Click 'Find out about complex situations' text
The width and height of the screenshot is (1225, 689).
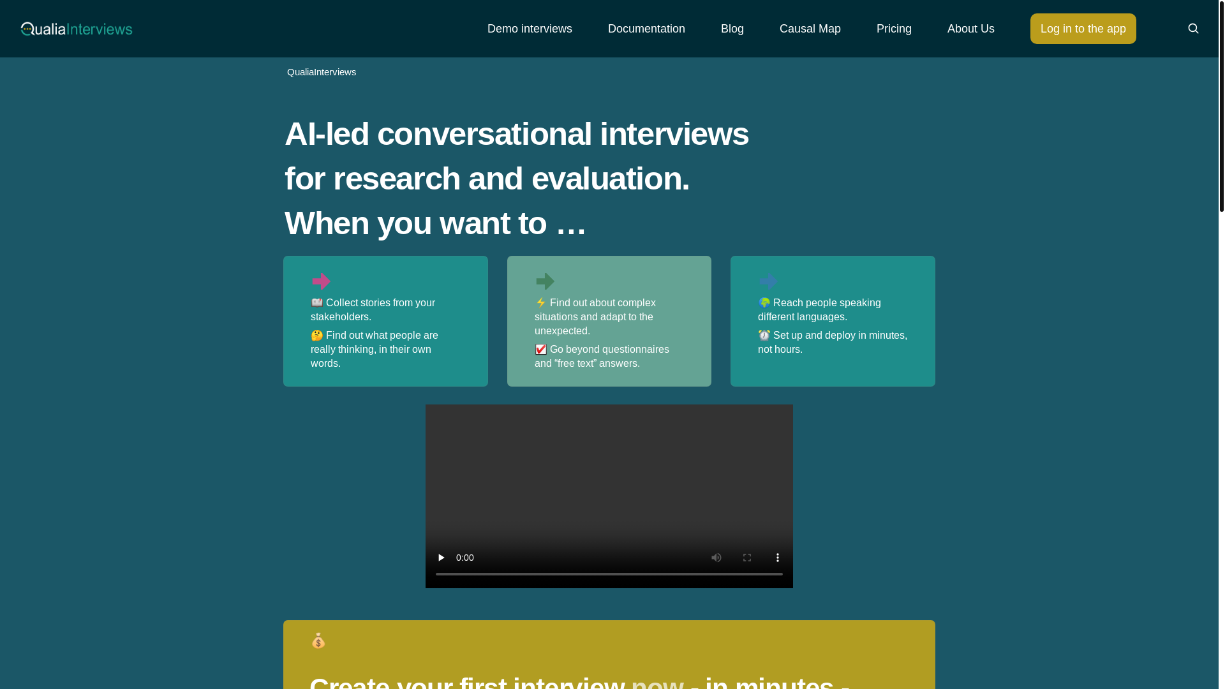(x=595, y=317)
